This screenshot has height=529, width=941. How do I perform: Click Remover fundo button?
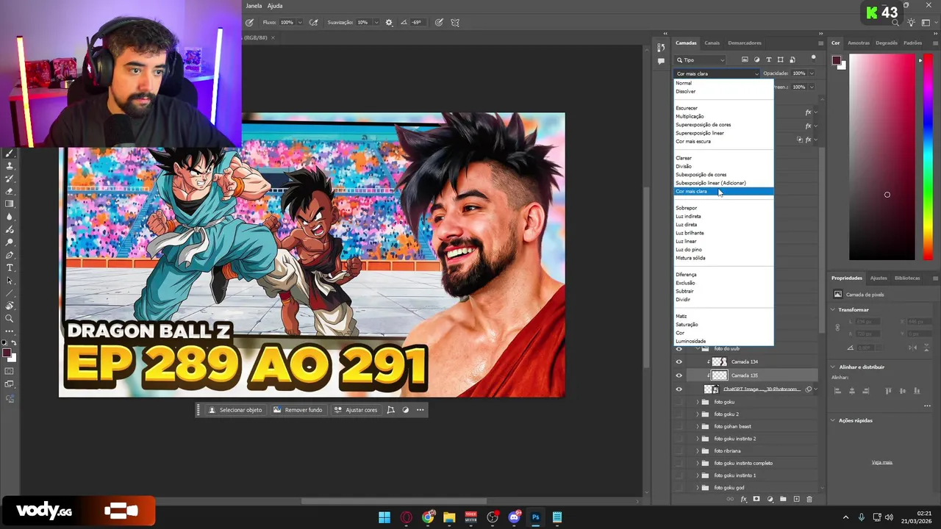click(298, 410)
